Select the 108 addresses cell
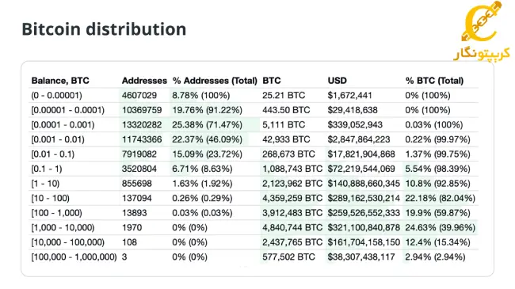The width and height of the screenshot is (515, 289). point(129,242)
